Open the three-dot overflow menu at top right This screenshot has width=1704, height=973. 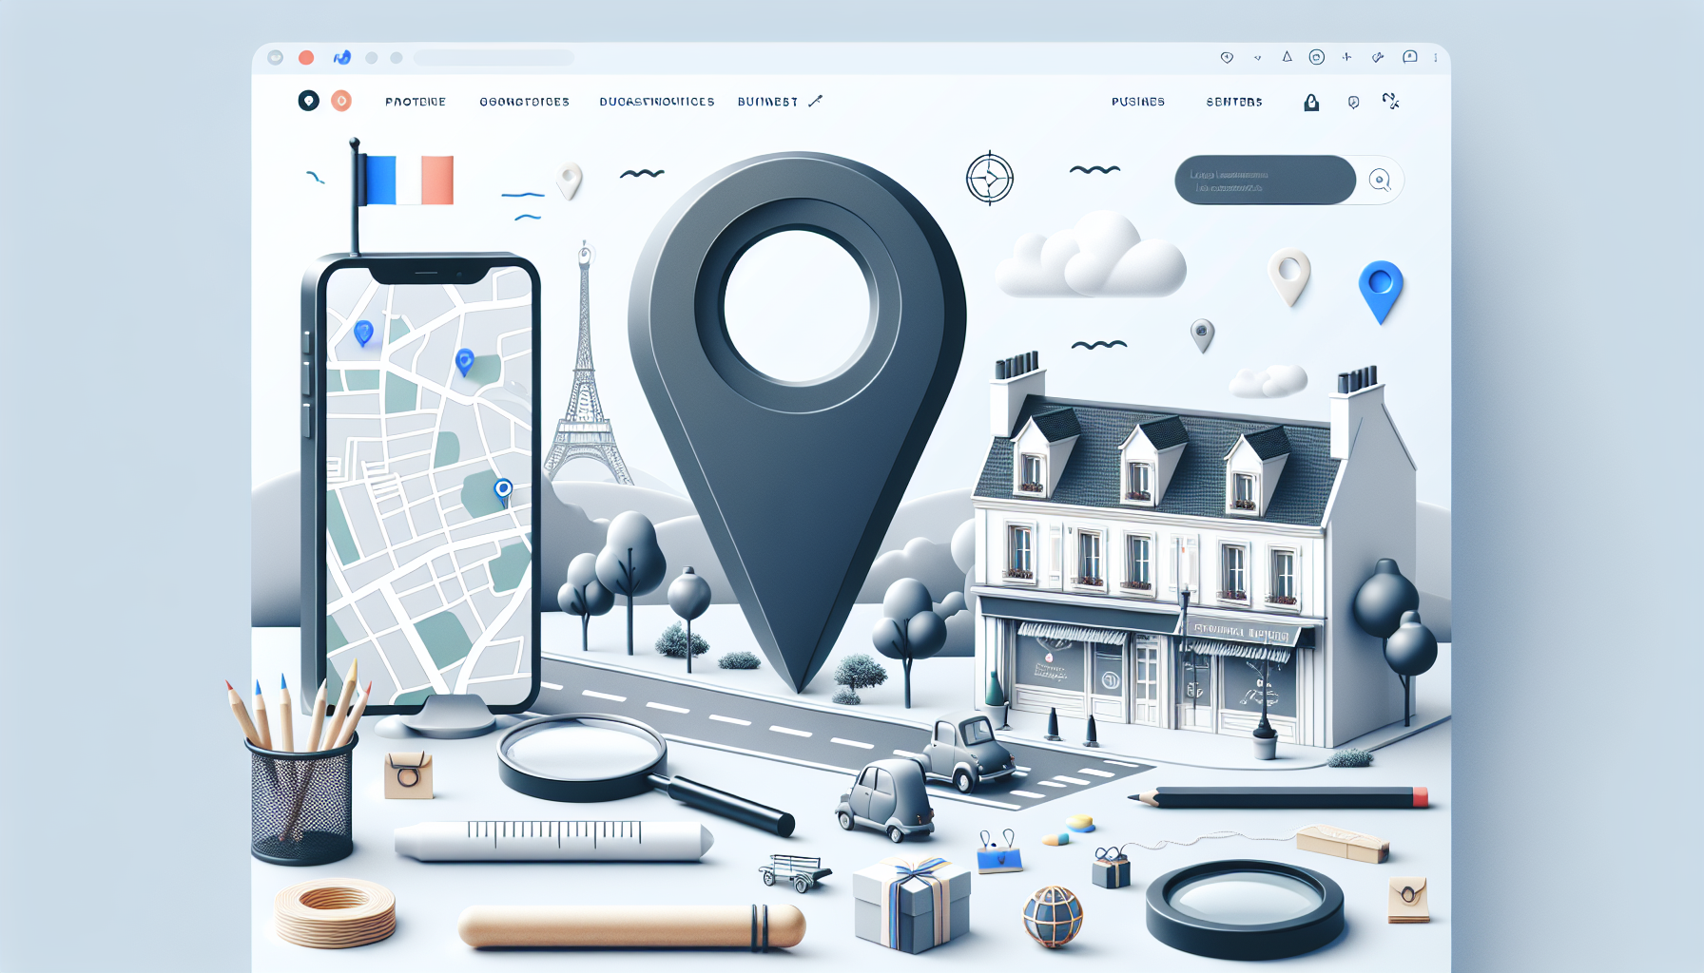tap(1436, 57)
